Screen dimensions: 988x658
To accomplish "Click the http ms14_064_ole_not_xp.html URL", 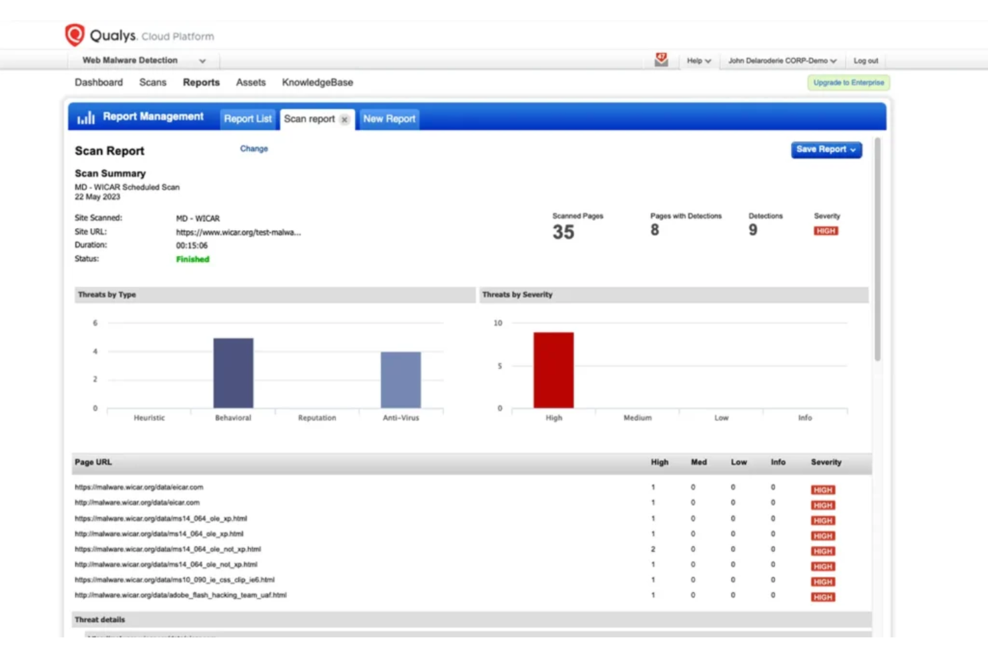I will point(166,565).
